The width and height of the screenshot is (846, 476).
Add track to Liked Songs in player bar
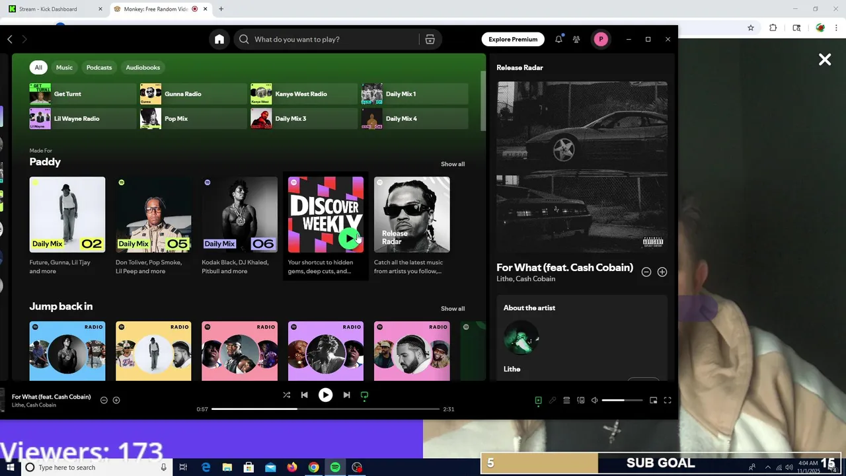click(x=116, y=400)
